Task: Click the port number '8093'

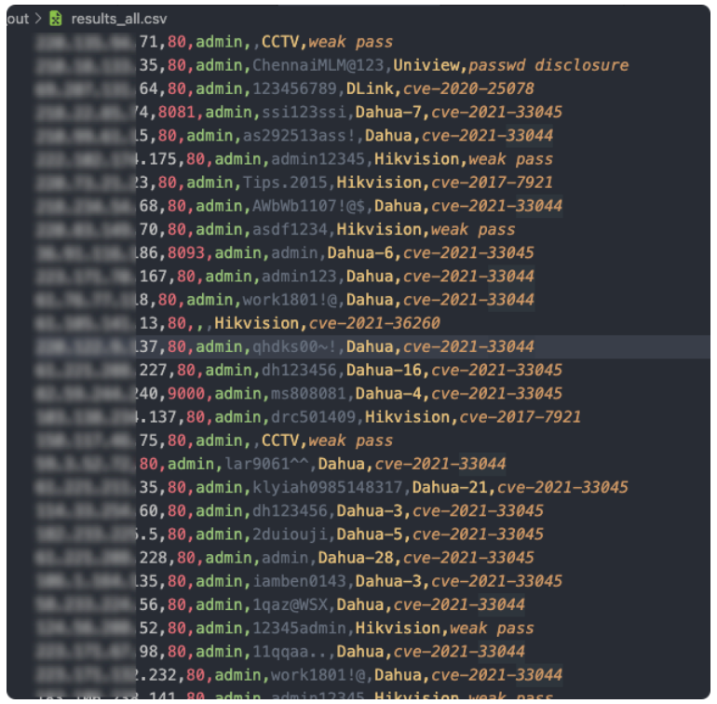Action: (x=186, y=253)
